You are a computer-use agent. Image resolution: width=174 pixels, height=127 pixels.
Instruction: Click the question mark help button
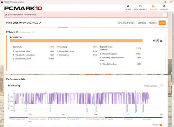click(x=165, y=14)
